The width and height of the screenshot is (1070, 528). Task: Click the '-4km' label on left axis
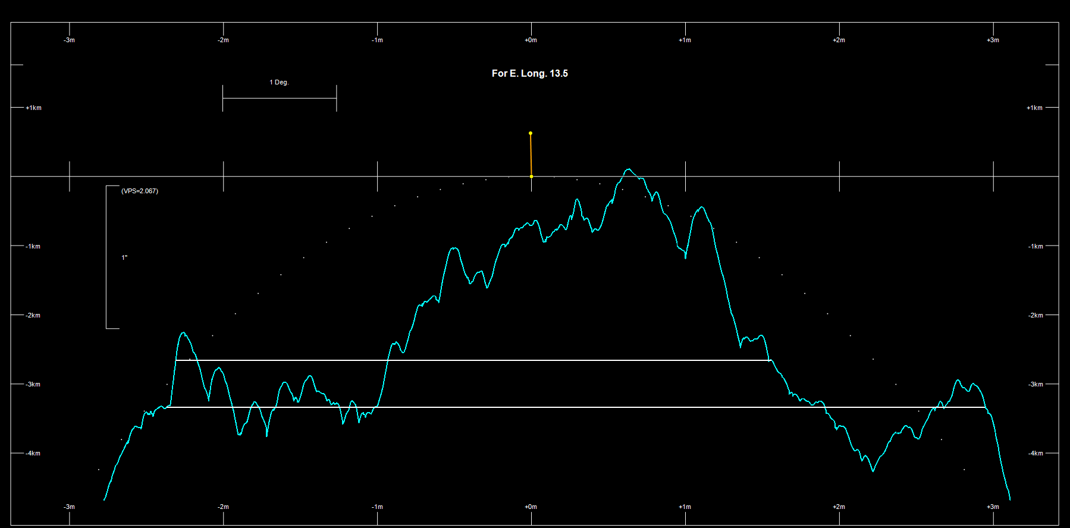pyautogui.click(x=33, y=453)
